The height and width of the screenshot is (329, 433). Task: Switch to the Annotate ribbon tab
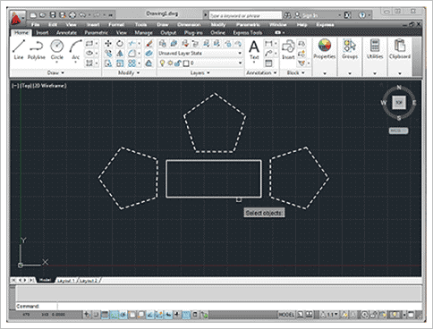[x=66, y=32]
